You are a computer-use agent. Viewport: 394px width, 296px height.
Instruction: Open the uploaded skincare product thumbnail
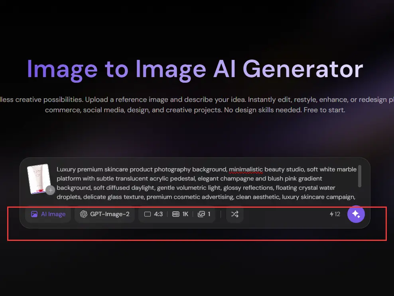coord(38,179)
